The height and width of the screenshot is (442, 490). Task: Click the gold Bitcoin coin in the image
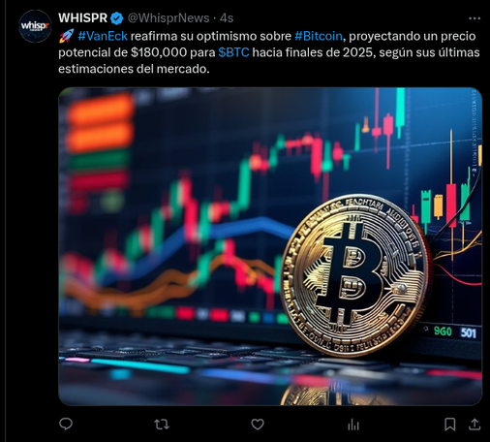click(355, 274)
